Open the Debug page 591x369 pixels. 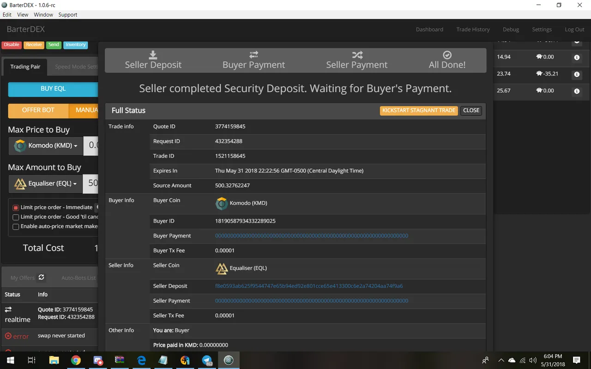pyautogui.click(x=511, y=30)
